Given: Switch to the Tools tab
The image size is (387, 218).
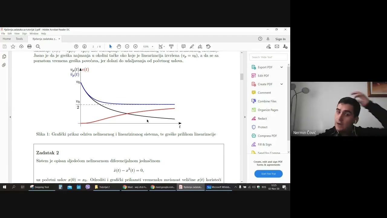Looking at the screenshot, I should (19, 39).
